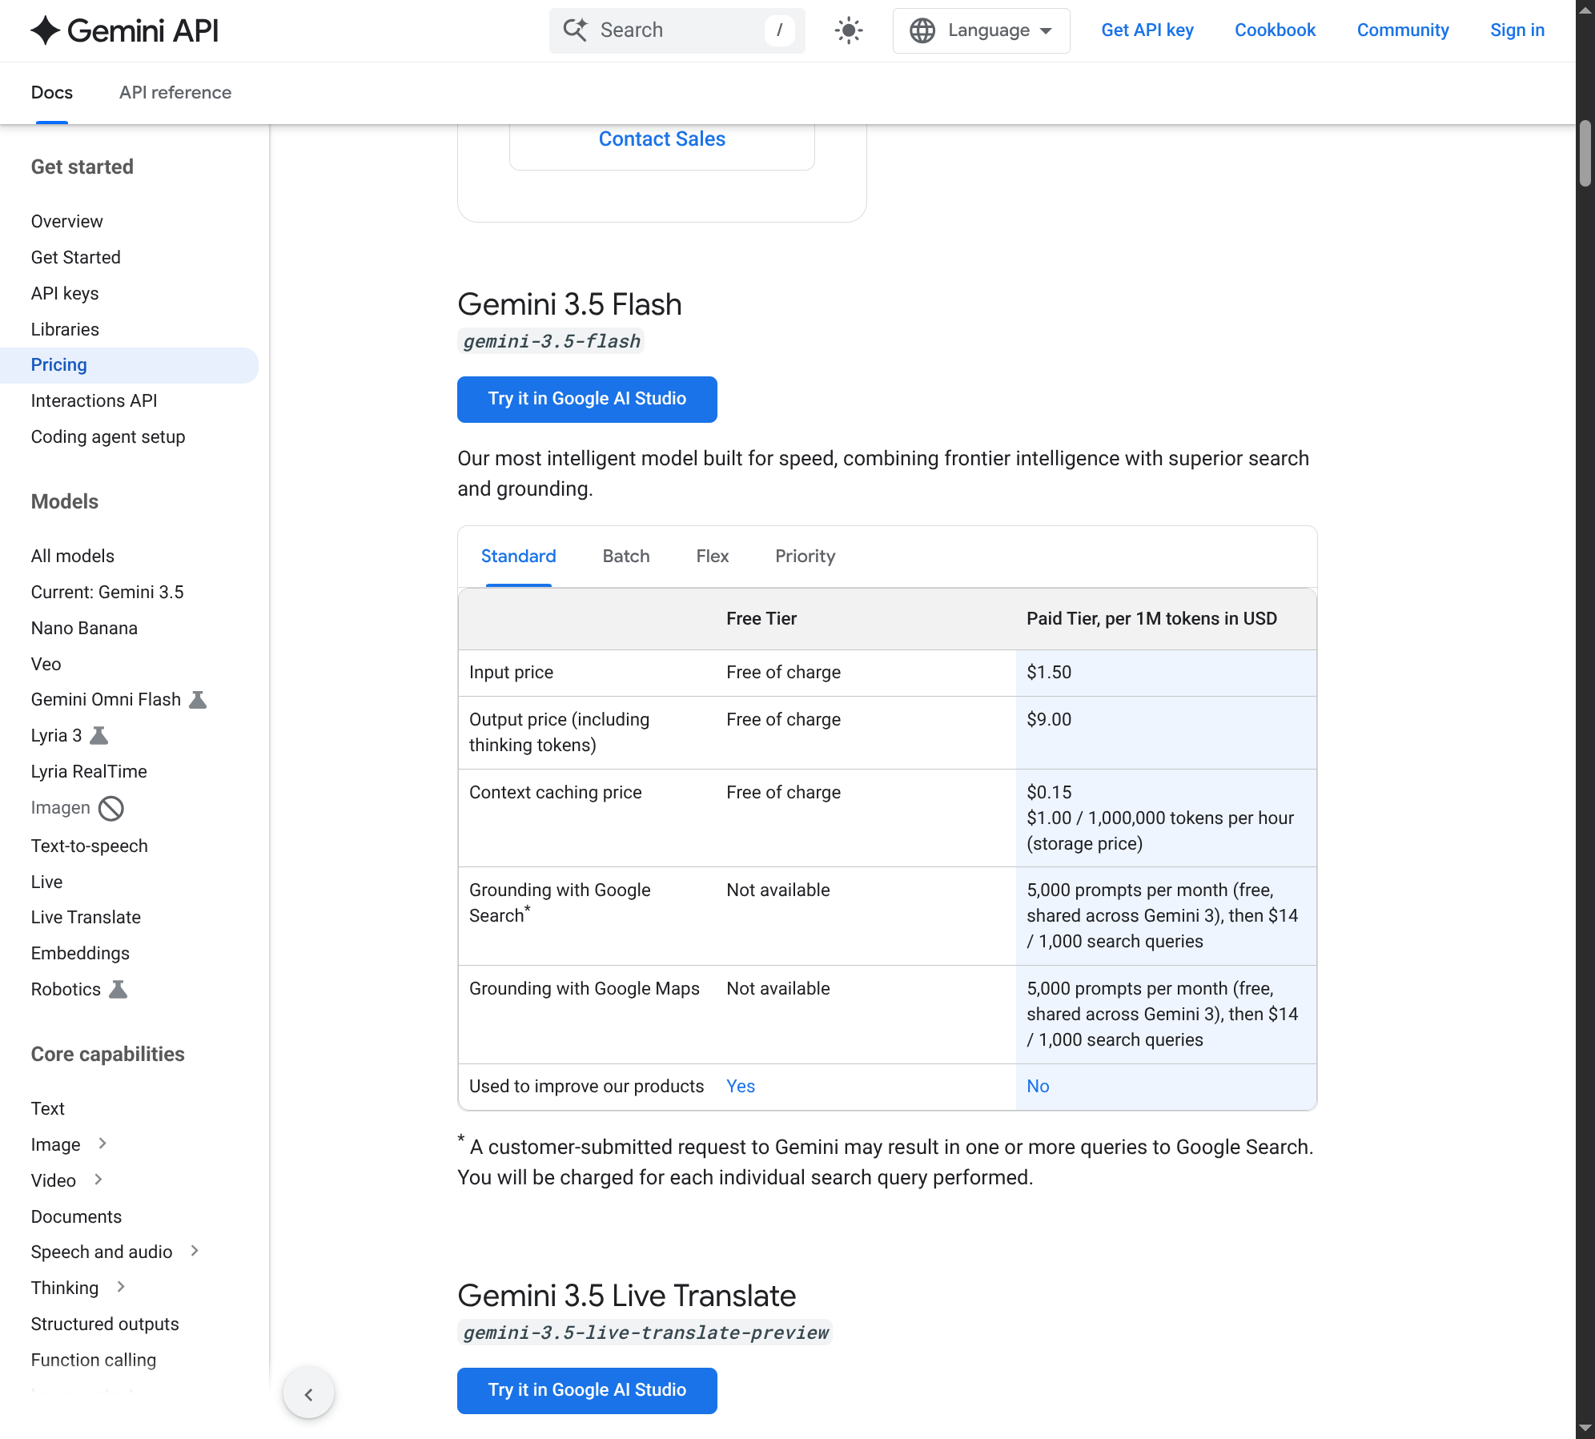Click the scrollbar down arrow

pos(1585,1429)
